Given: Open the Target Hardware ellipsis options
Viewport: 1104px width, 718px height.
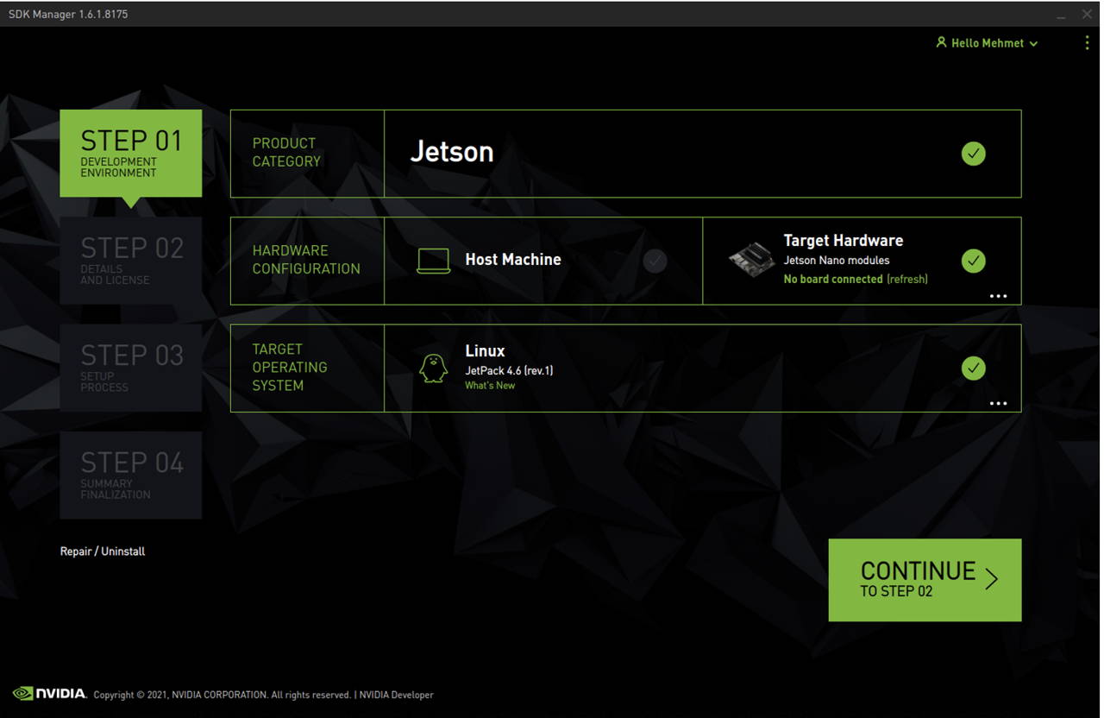Looking at the screenshot, I should point(998,296).
